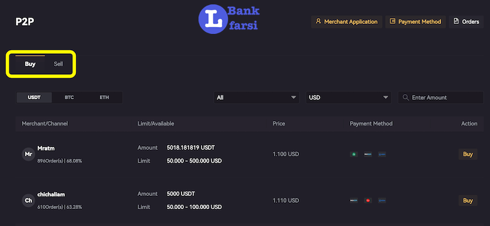Buy from merchant Mratm

coord(468,154)
